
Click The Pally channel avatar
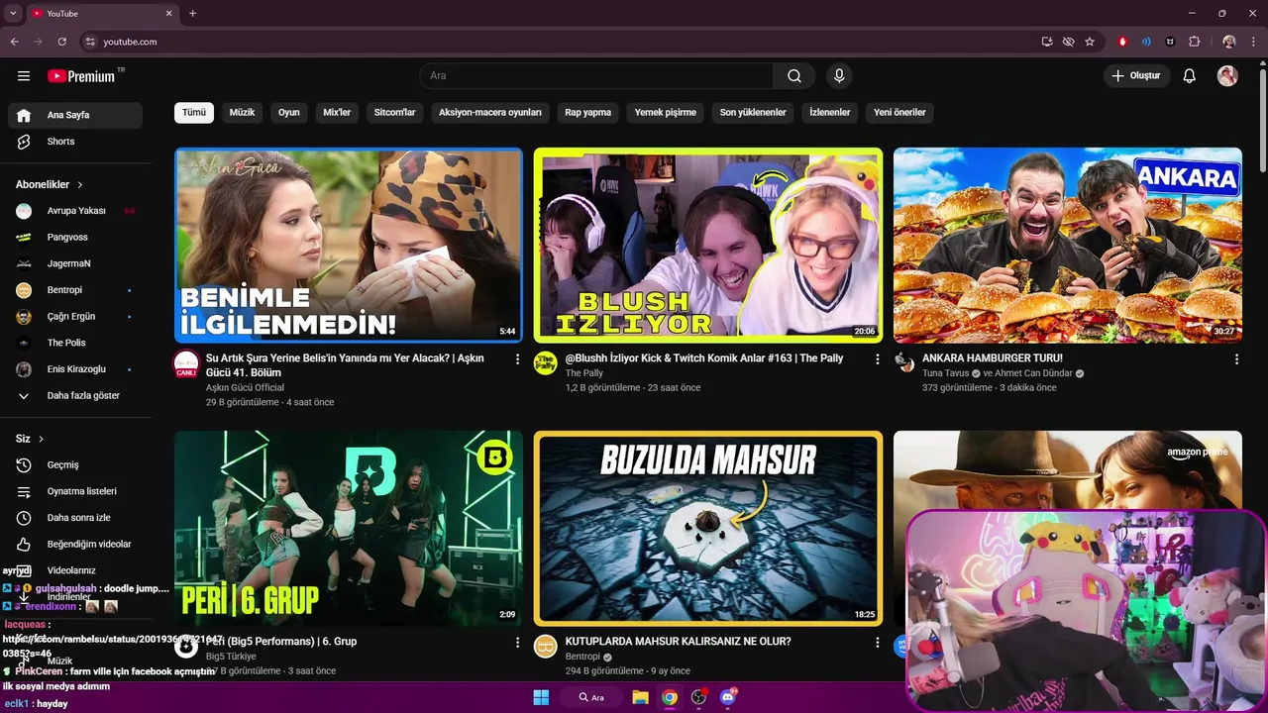point(546,363)
